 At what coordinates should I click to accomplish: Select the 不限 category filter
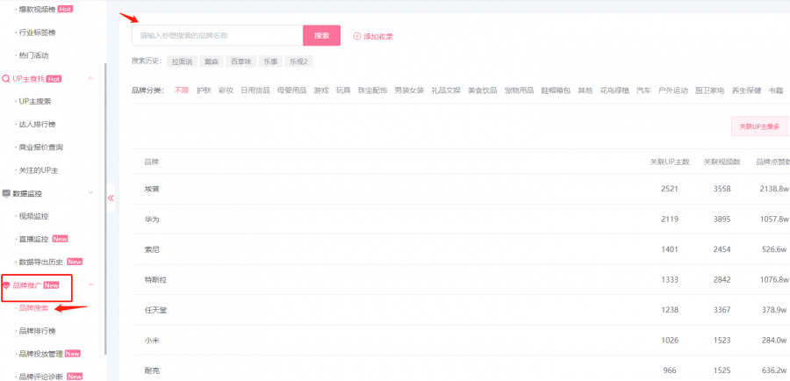pyautogui.click(x=181, y=90)
